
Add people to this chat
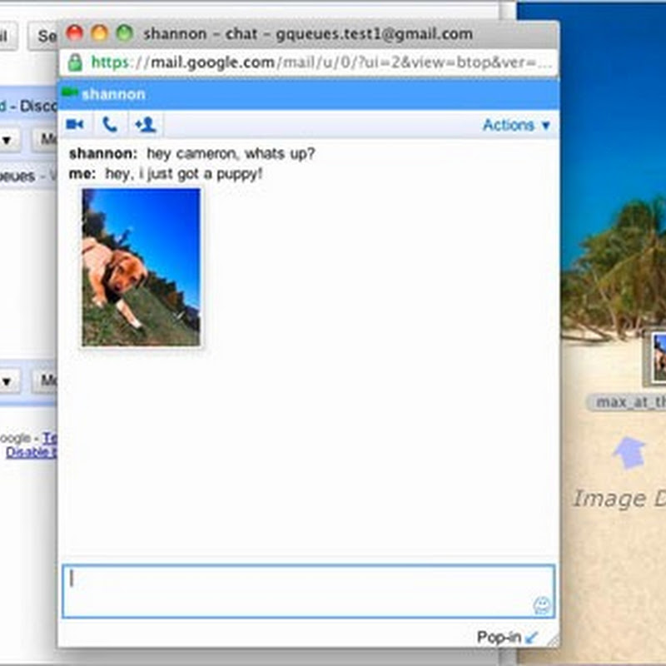[x=145, y=124]
